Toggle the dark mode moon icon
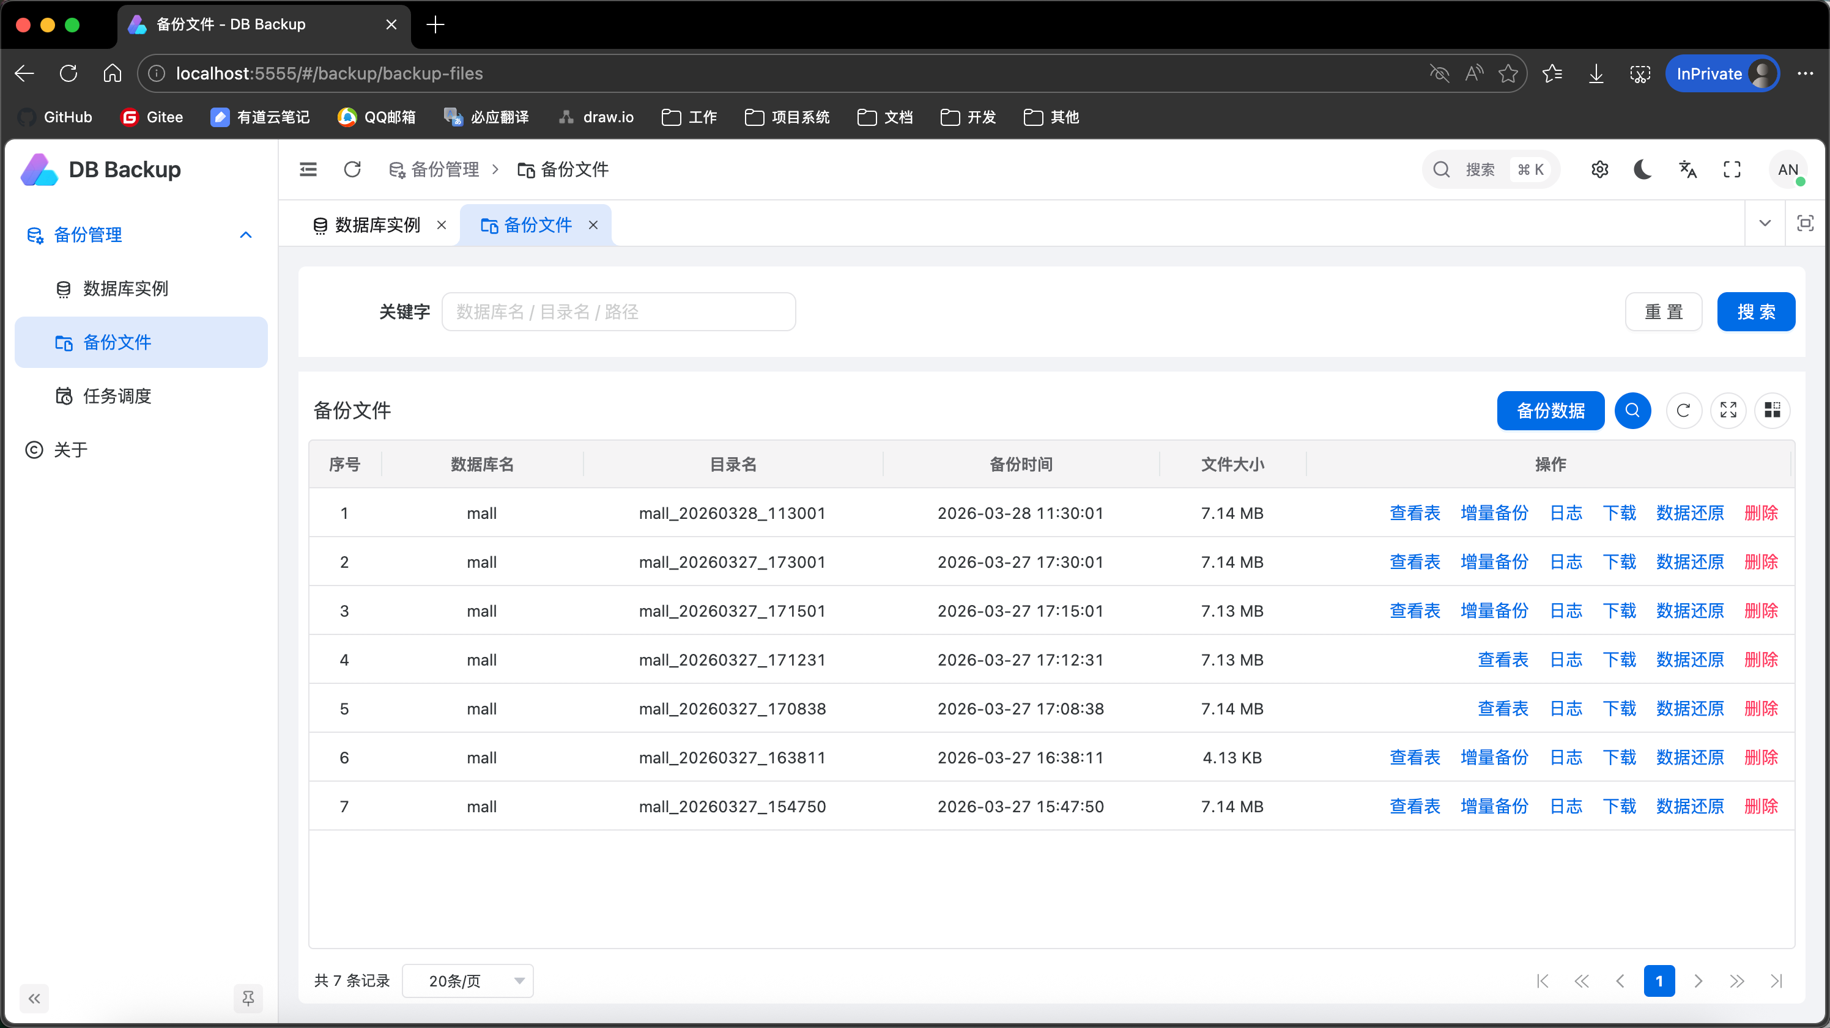1830x1028 pixels. tap(1642, 169)
